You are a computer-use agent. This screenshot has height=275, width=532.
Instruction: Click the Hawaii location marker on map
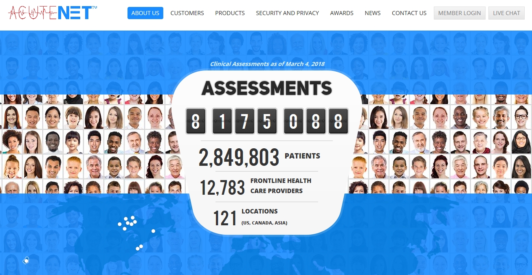tap(26, 260)
